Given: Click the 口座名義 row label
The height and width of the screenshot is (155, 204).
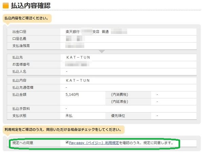Looking at the screenshot, I should [x=19, y=39].
